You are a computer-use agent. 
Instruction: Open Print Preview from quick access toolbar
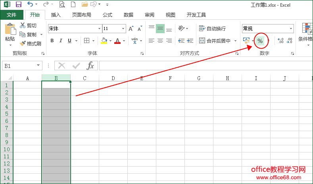(62, 4)
